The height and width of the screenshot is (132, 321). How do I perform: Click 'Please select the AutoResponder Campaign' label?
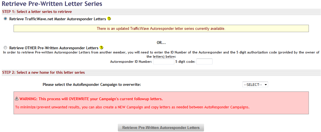click(x=92, y=84)
